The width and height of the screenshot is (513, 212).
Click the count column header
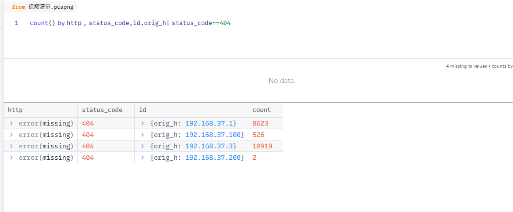261,110
